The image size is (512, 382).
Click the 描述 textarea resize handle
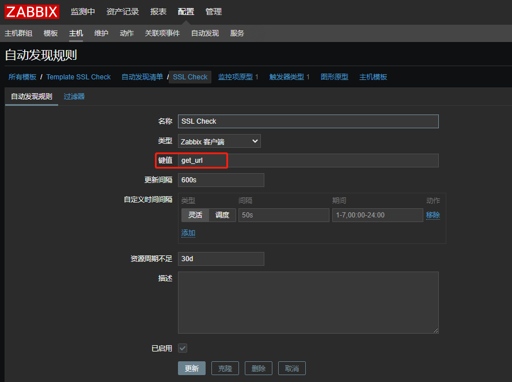pyautogui.click(x=435, y=330)
